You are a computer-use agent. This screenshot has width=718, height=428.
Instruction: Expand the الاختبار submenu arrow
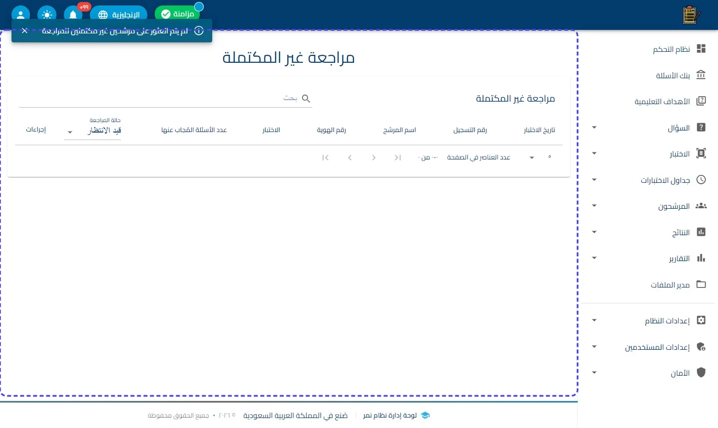click(x=594, y=153)
